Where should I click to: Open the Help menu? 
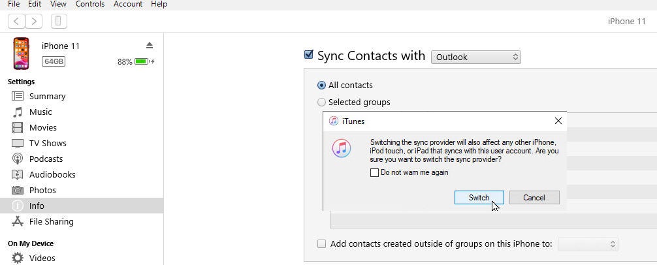point(159,4)
